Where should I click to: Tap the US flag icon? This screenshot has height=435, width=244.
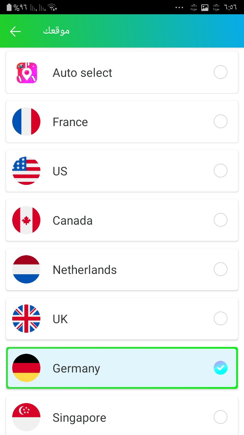coord(26,171)
